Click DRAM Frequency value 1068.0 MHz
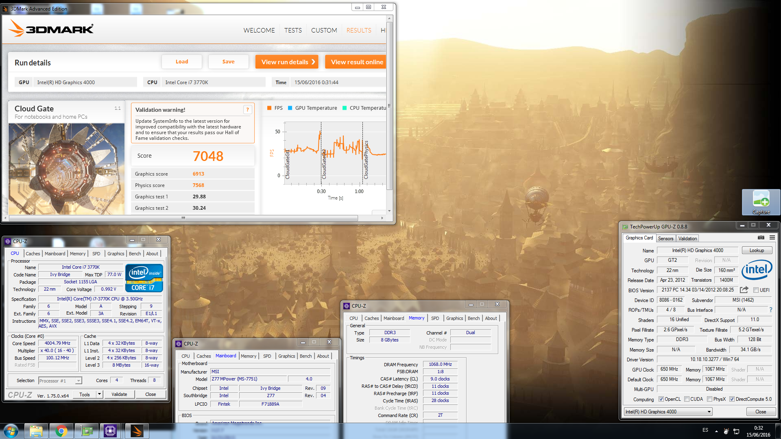The image size is (781, 439). [x=440, y=364]
